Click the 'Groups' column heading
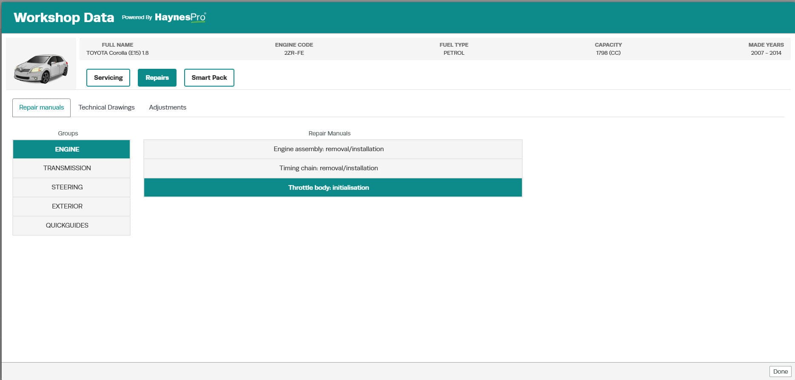Screen dimensions: 795x380 [x=68, y=133]
